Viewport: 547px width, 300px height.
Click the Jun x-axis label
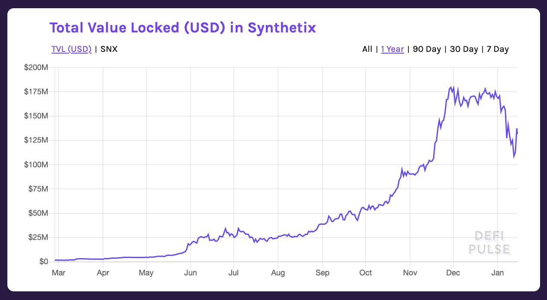(x=191, y=273)
